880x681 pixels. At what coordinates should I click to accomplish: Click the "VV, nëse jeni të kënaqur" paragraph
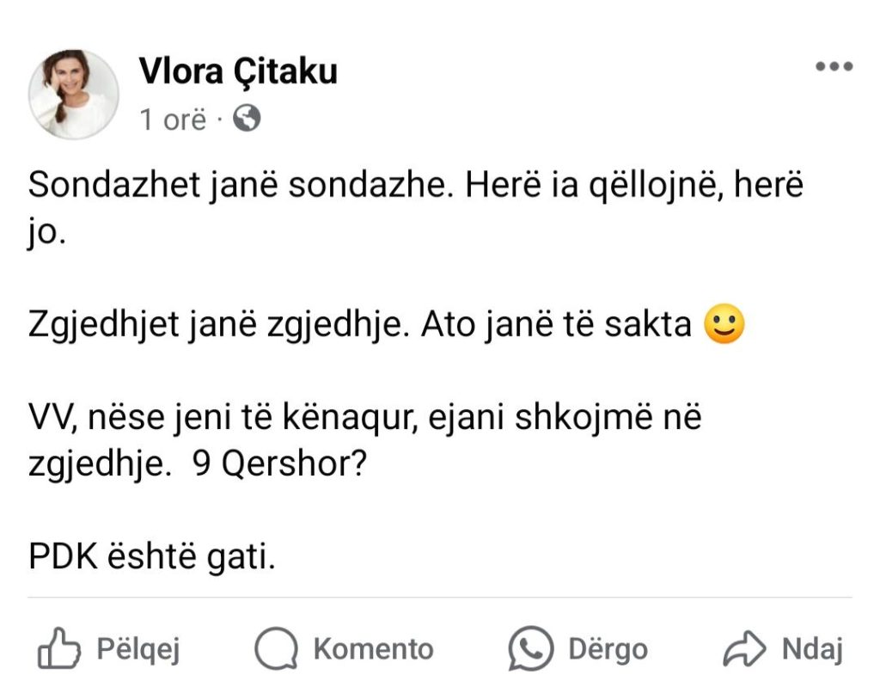(364, 441)
